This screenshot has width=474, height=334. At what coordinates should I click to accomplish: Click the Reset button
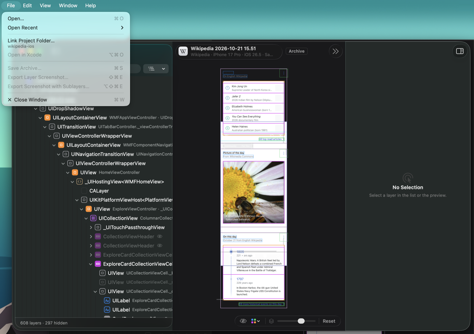pyautogui.click(x=329, y=321)
